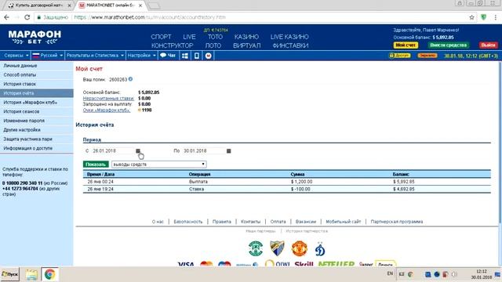The image size is (502, 282).
Task: Open the LIVE КАЗИНО section
Action: (289, 37)
